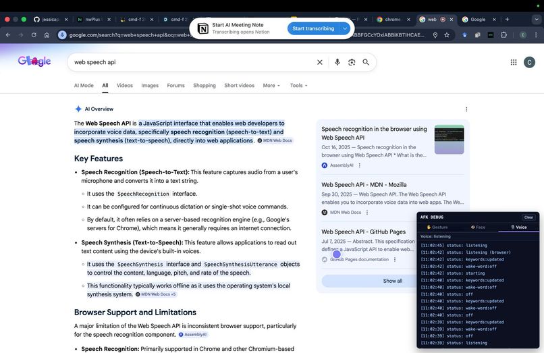
Task: Expand the More search filters dropdown
Action: [271, 86]
